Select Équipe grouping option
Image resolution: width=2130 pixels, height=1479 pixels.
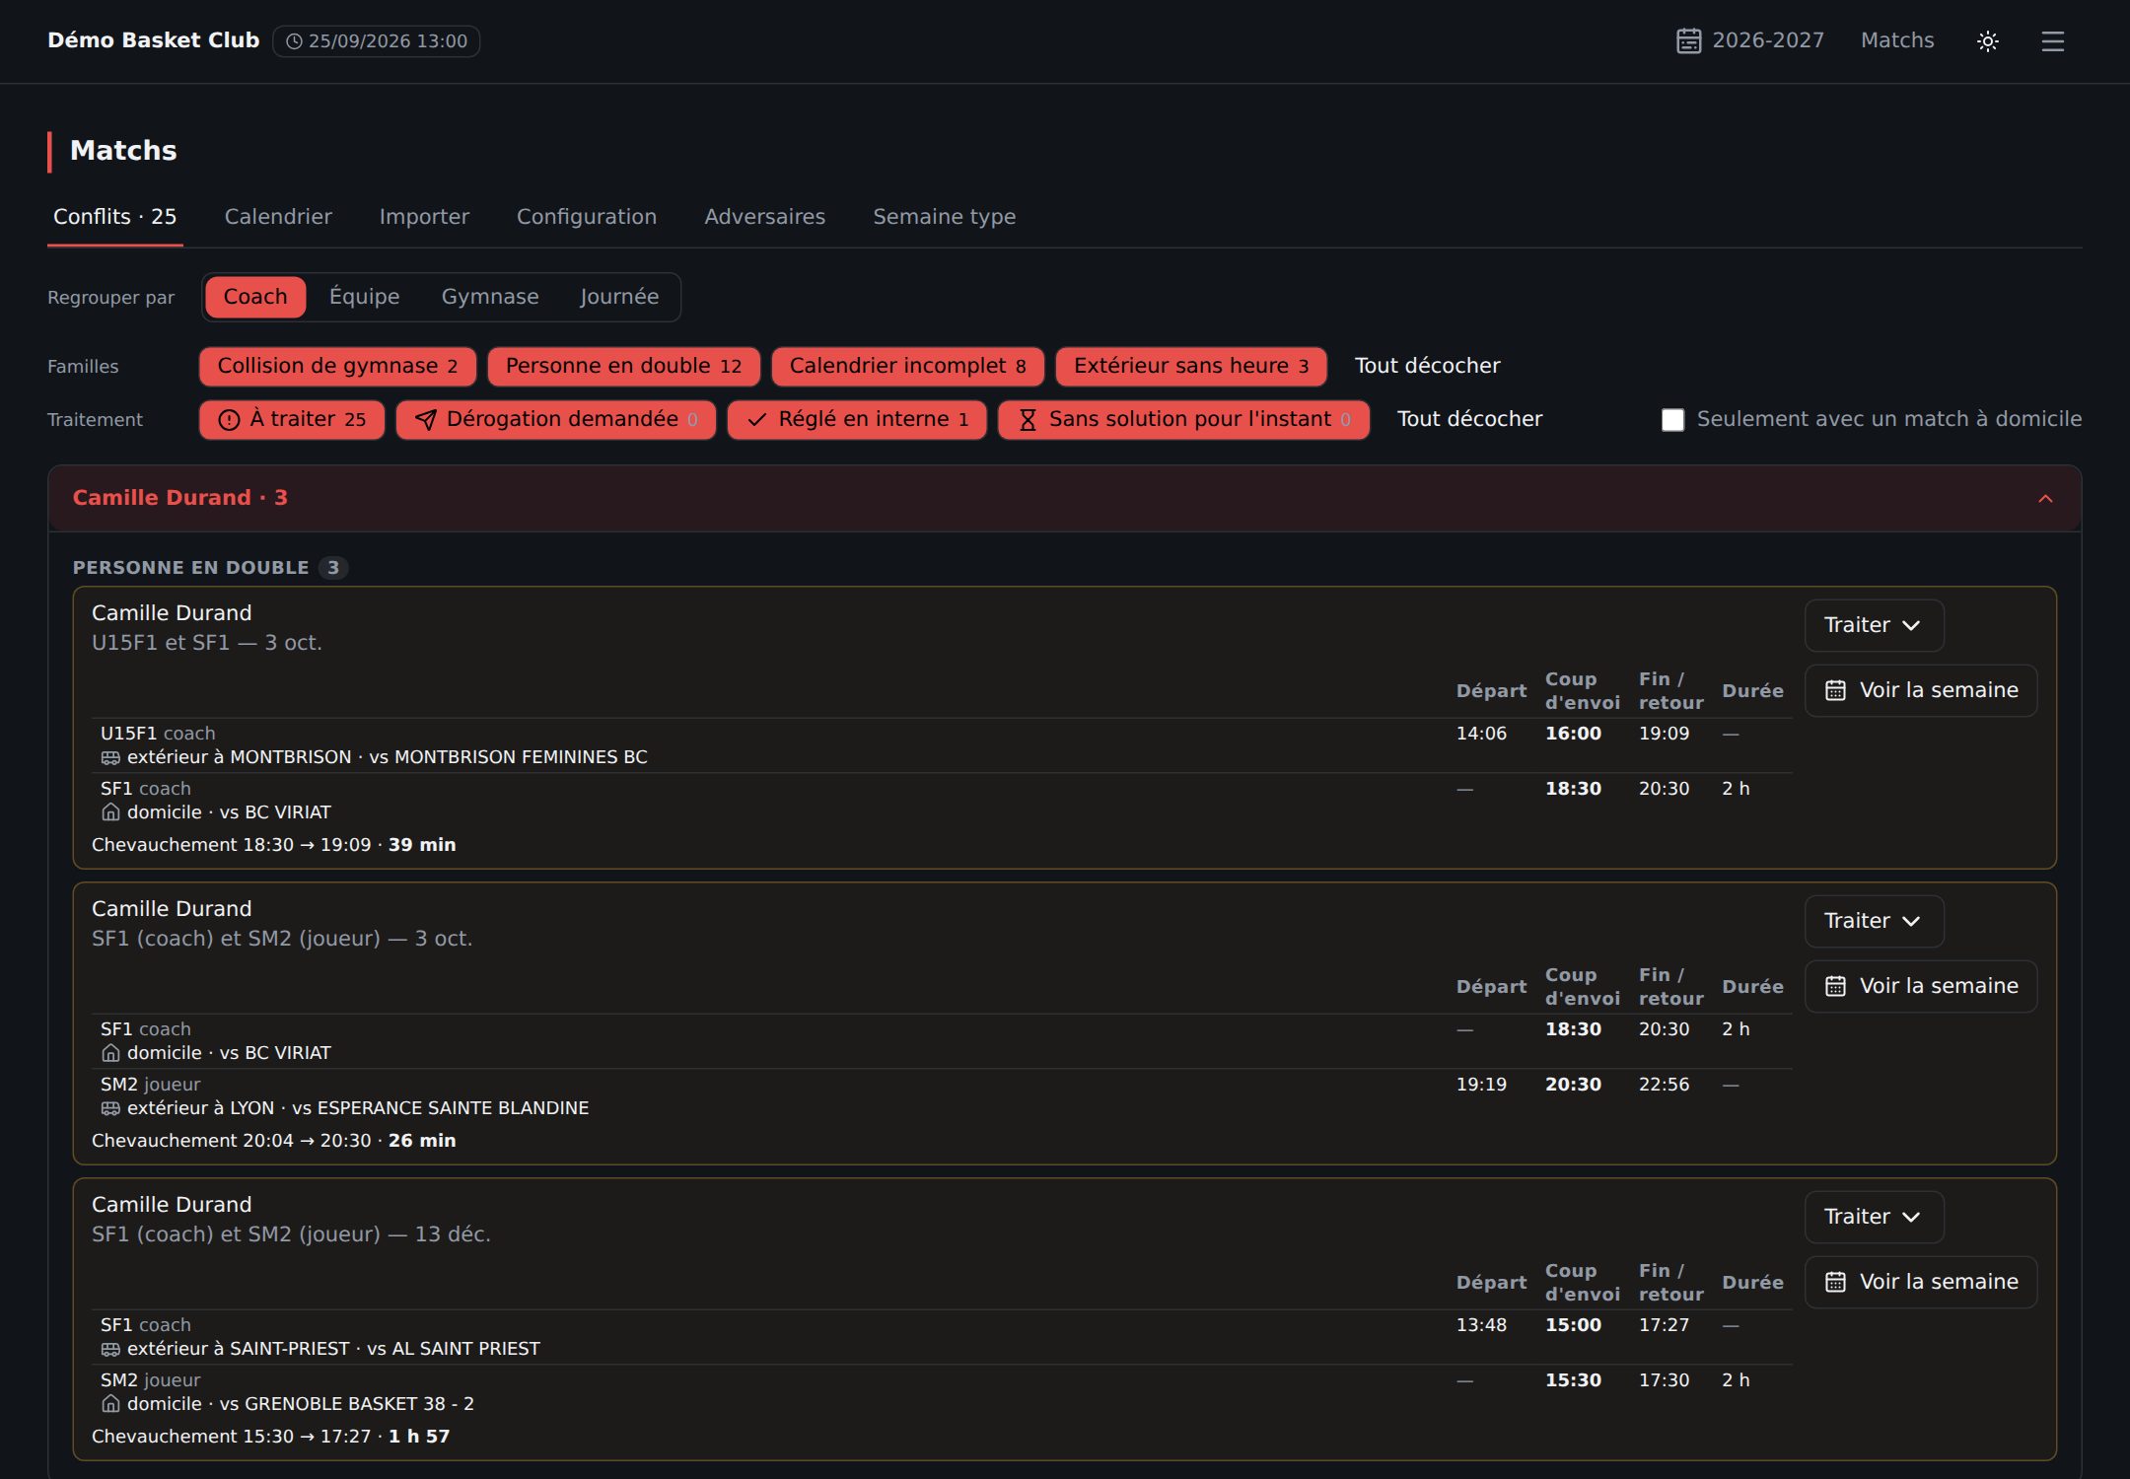[x=364, y=297]
